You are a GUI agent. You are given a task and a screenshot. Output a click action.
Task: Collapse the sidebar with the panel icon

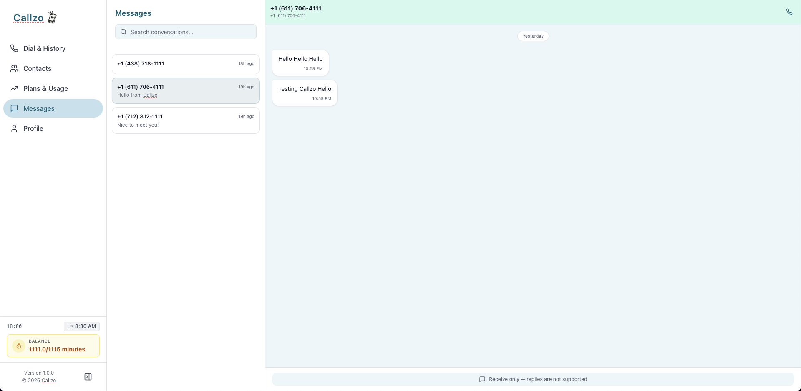(x=88, y=377)
